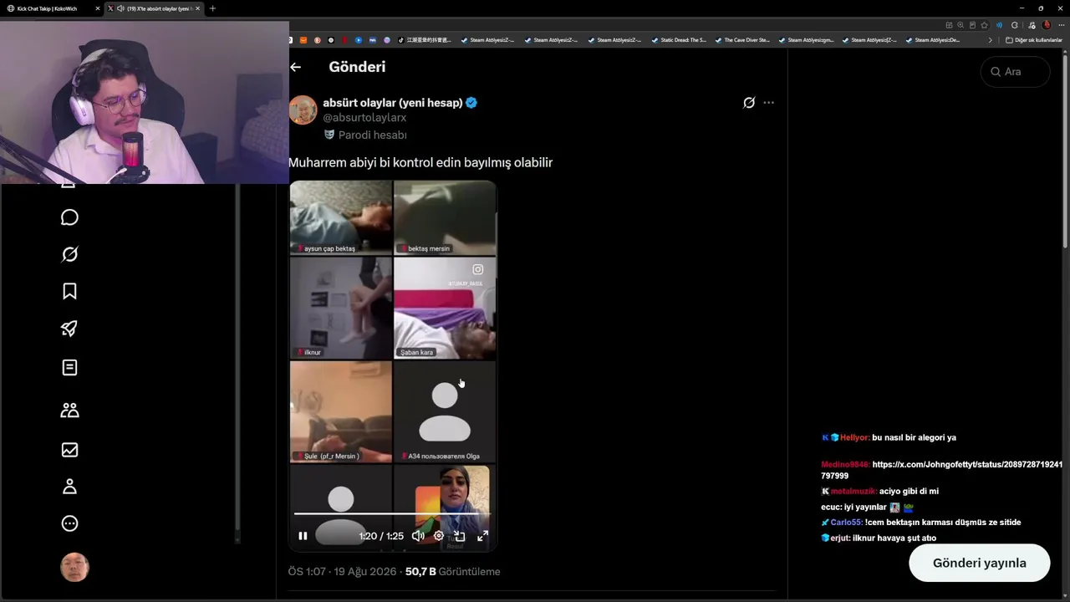1070x602 pixels.
Task: Click the favorites star in the address bar
Action: click(984, 25)
